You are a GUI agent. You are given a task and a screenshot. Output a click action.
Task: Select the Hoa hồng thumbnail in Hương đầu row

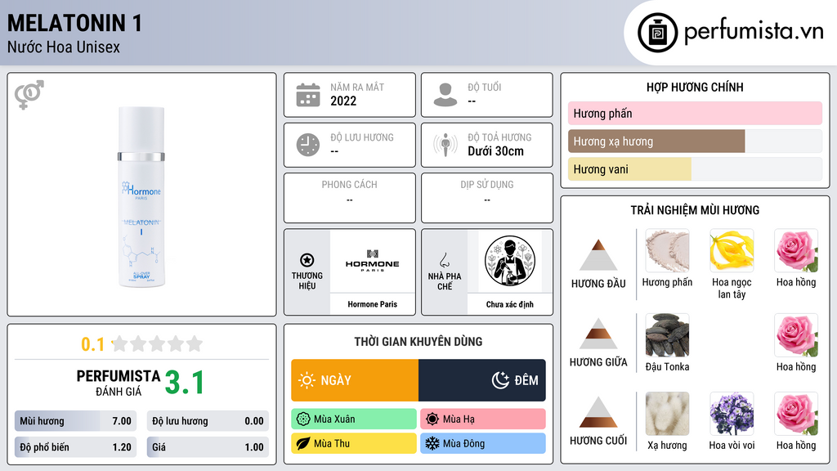[796, 250]
